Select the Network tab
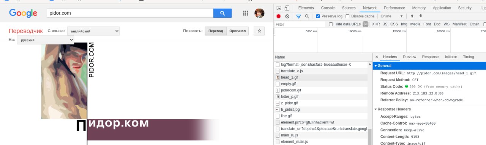486x145 pixels. tap(370, 8)
